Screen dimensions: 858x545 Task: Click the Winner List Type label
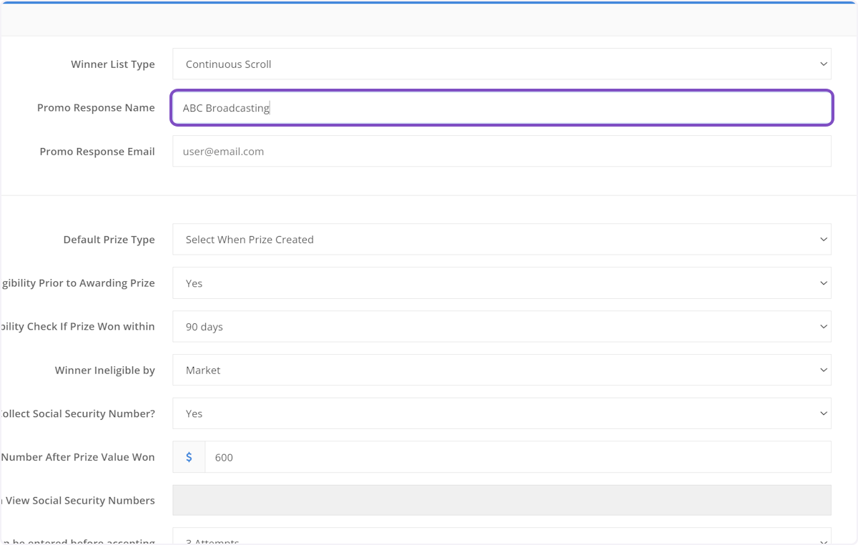[112, 64]
